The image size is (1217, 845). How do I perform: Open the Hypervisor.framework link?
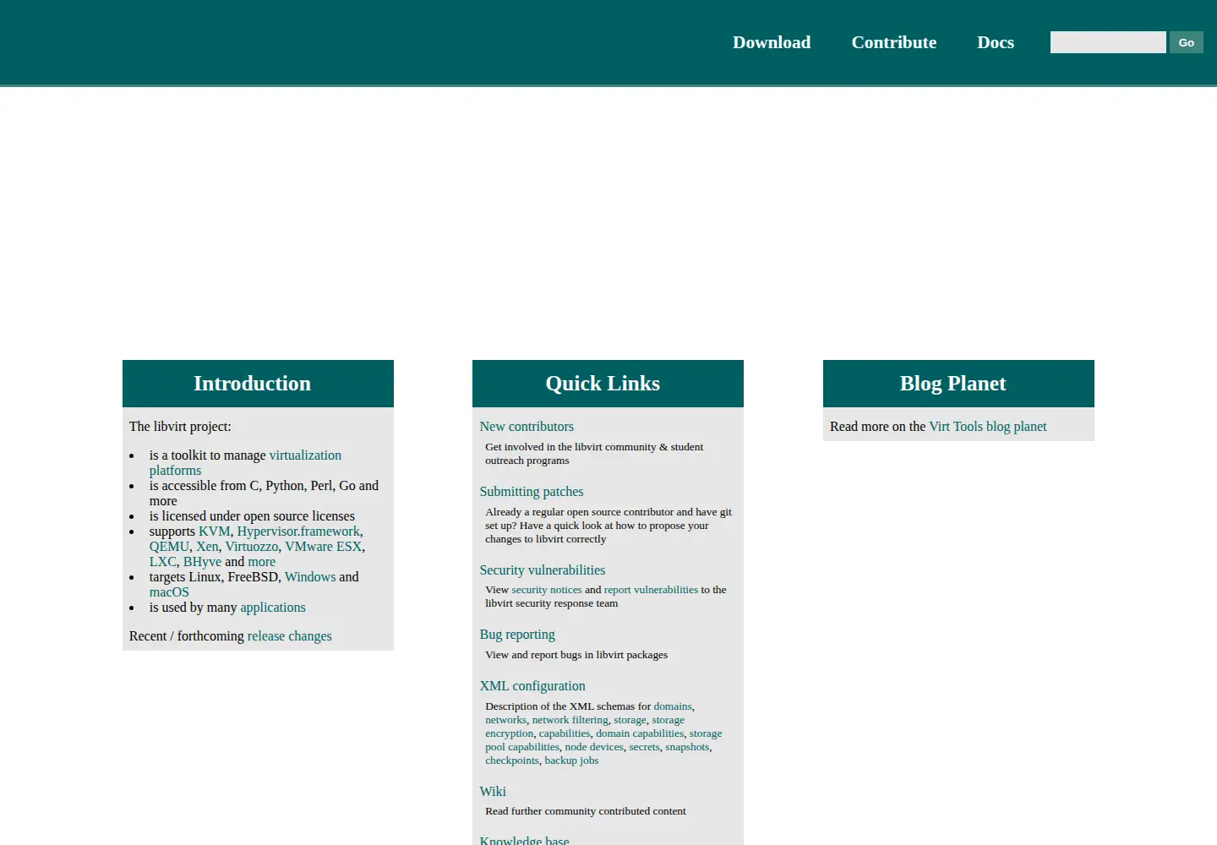pyautogui.click(x=298, y=532)
